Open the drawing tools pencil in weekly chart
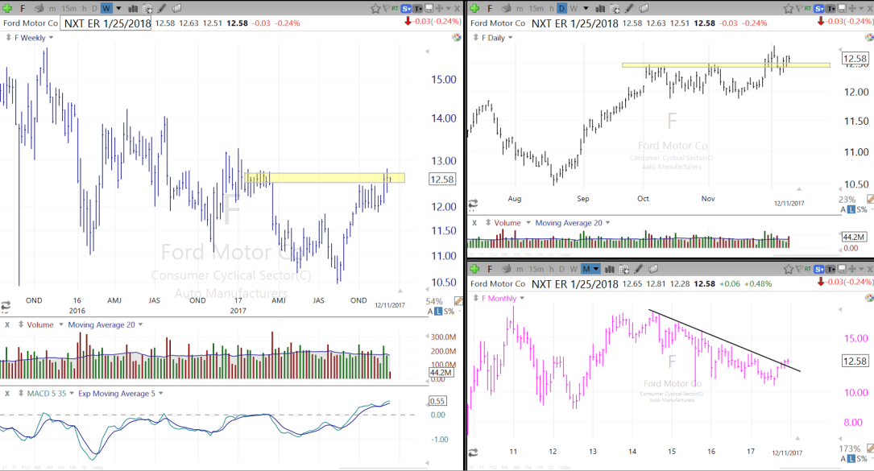The image size is (874, 471). [162, 8]
